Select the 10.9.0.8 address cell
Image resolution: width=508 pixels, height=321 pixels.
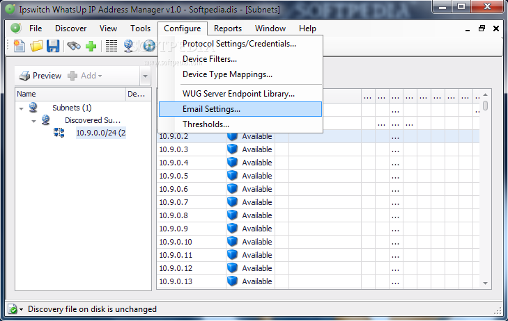pos(191,215)
